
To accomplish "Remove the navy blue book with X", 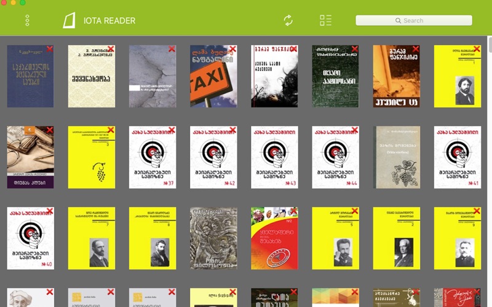I will pyautogui.click(x=50, y=49).
